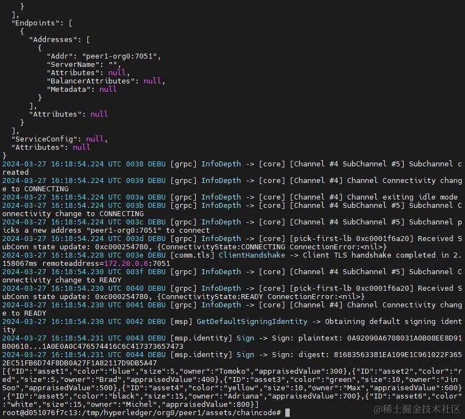Click owner "Max" in the JSON output
Screen dimensions: 465x419
pyautogui.click(x=354, y=388)
